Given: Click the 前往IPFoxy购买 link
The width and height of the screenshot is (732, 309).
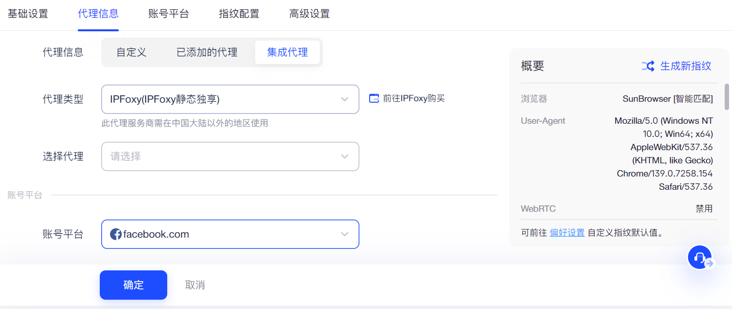Looking at the screenshot, I should coord(414,98).
